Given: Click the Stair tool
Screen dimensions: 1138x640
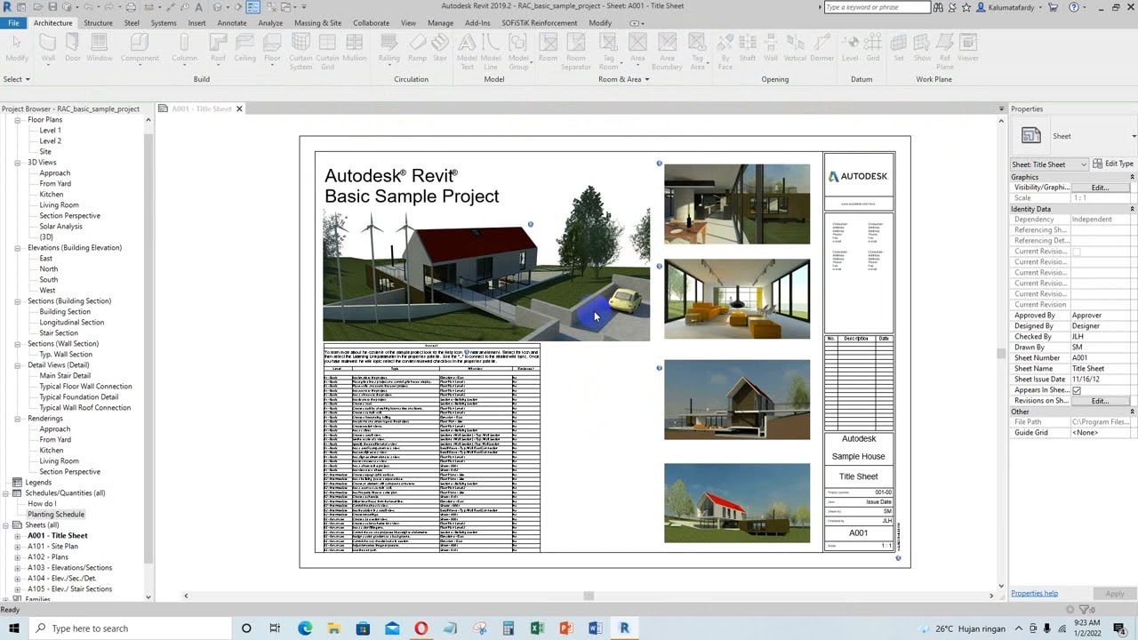Looking at the screenshot, I should pyautogui.click(x=440, y=48).
